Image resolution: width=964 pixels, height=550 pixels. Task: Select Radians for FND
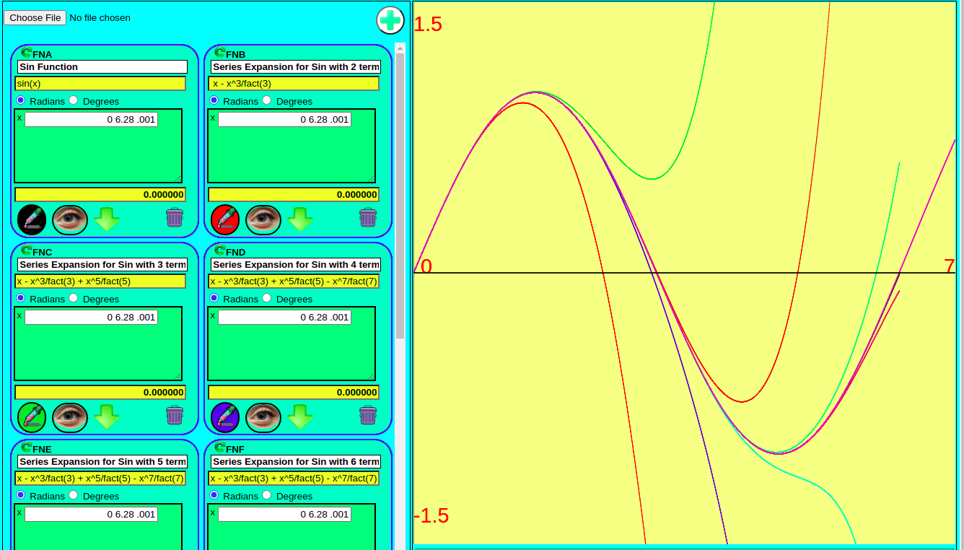point(214,298)
